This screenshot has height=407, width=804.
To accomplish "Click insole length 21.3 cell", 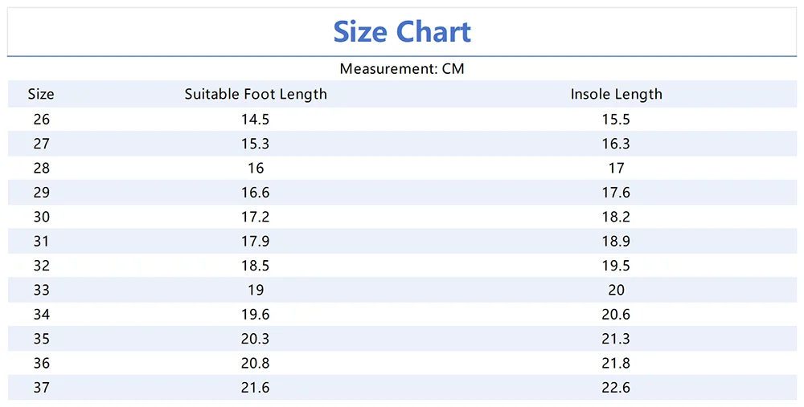I will 617,339.
